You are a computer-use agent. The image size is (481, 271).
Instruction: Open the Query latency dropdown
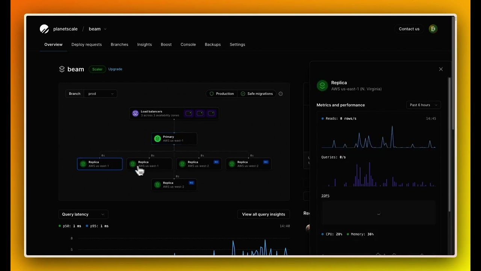(x=83, y=214)
